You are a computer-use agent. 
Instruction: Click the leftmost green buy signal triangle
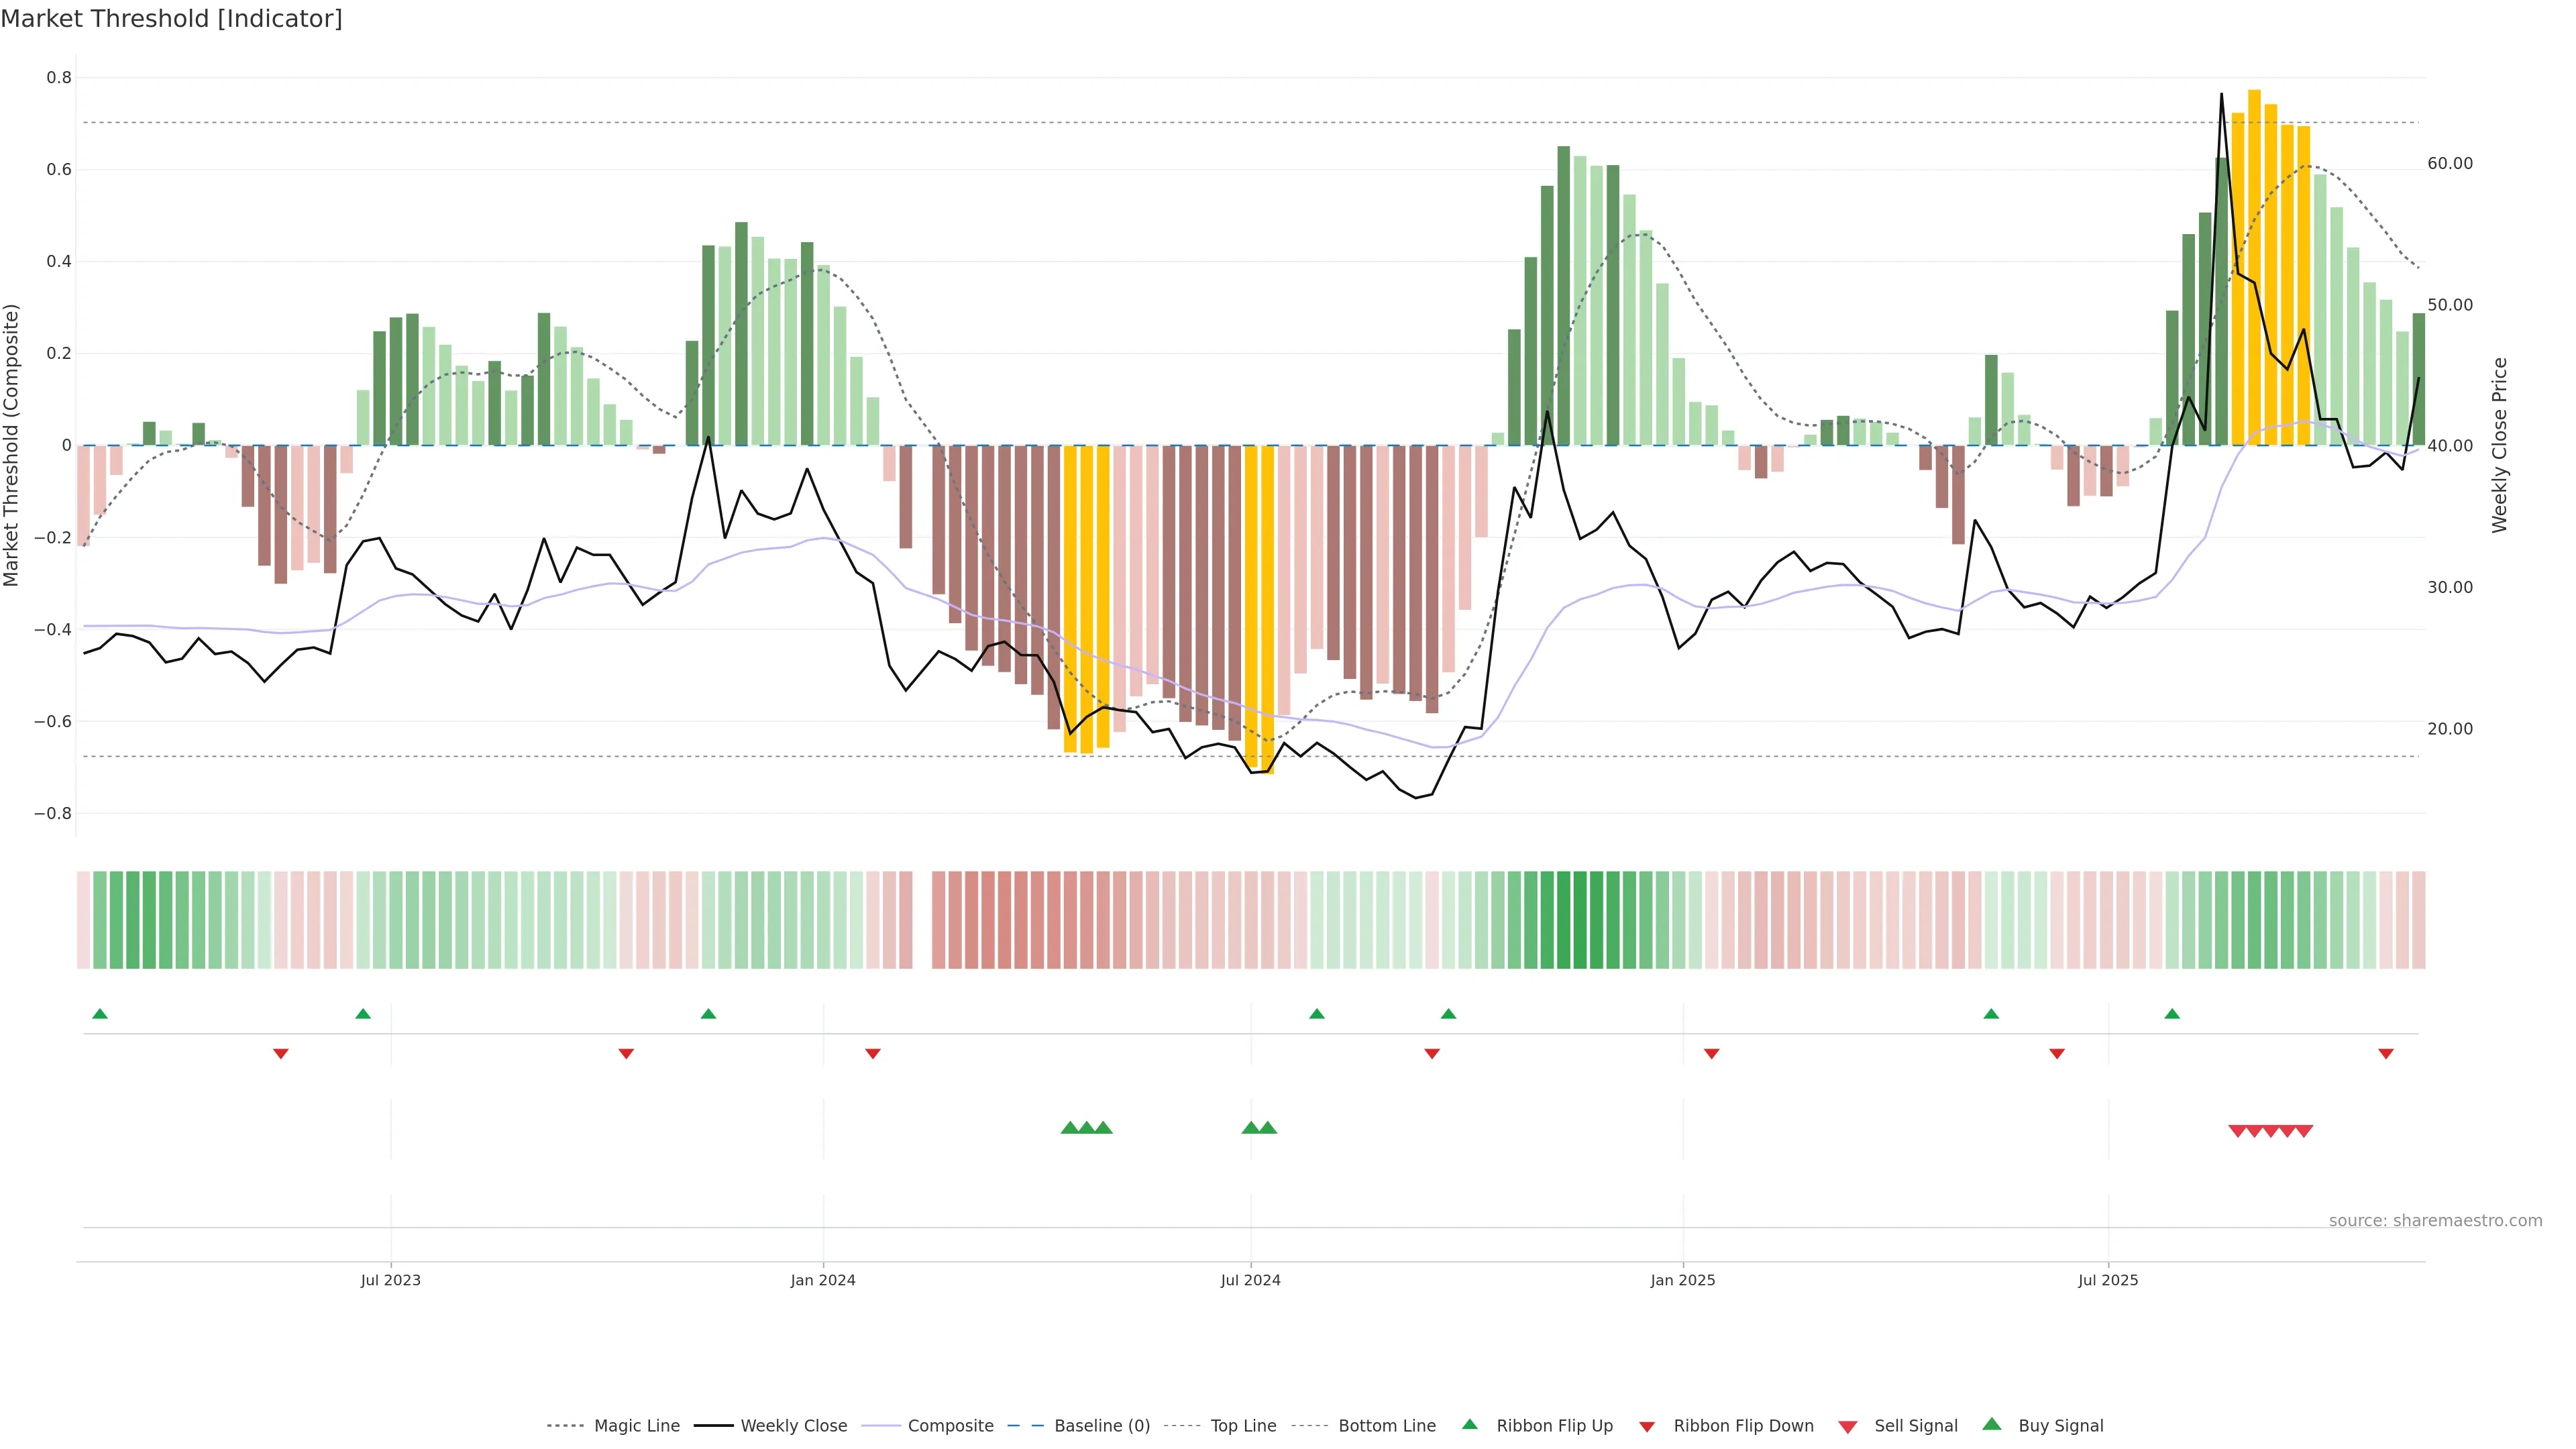[x=1070, y=1128]
